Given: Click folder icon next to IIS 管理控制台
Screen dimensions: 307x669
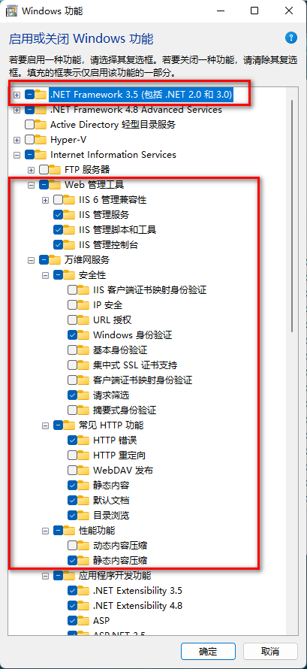Looking at the screenshot, I should (x=69, y=245).
